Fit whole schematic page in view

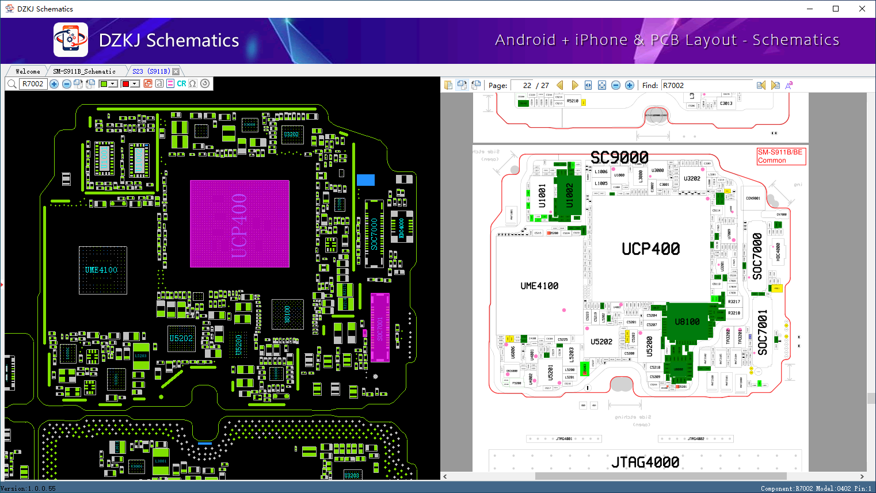(602, 85)
